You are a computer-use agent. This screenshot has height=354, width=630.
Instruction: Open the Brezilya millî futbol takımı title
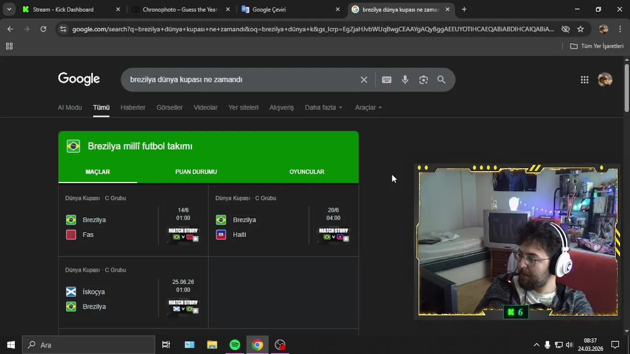[140, 146]
